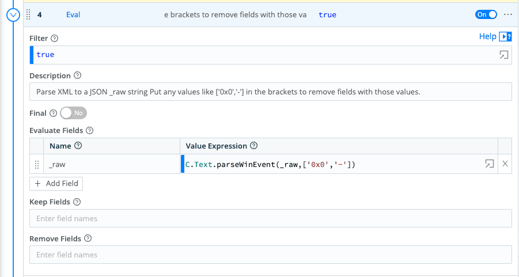Click the Final help question-mark icon
Viewport: 519px width, 277px height.
click(x=53, y=113)
